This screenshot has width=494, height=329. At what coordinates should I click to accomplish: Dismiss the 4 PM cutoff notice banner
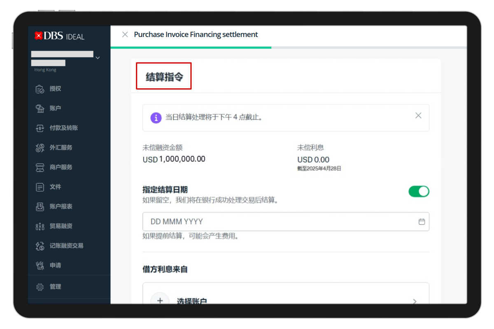418,116
